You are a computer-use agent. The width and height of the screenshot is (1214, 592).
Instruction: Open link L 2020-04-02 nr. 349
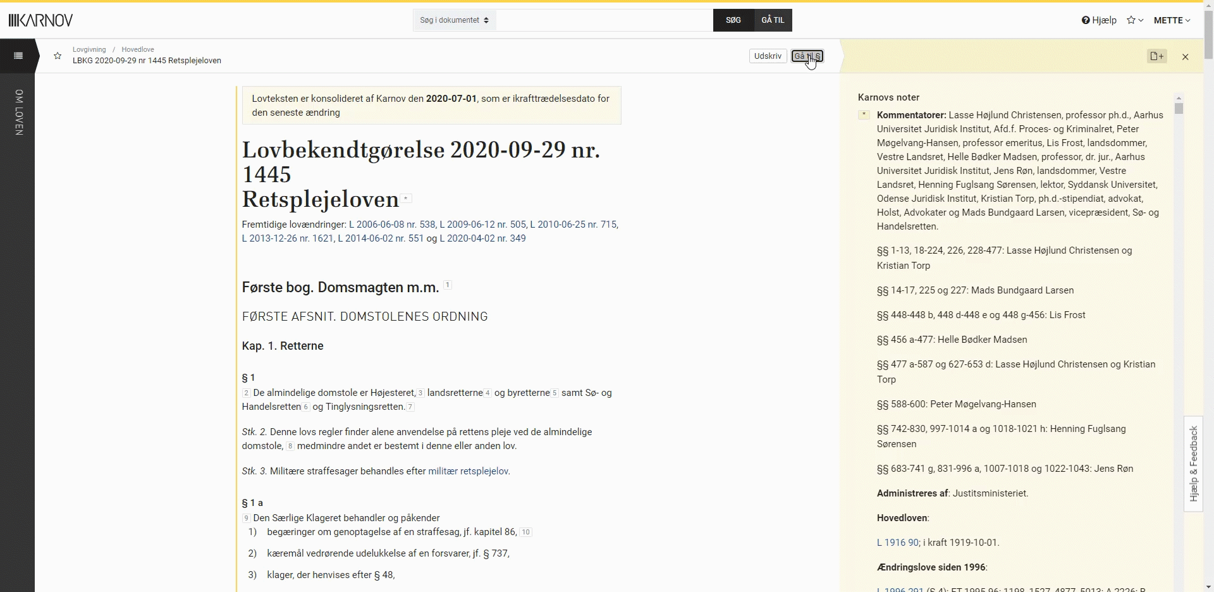[x=482, y=238]
